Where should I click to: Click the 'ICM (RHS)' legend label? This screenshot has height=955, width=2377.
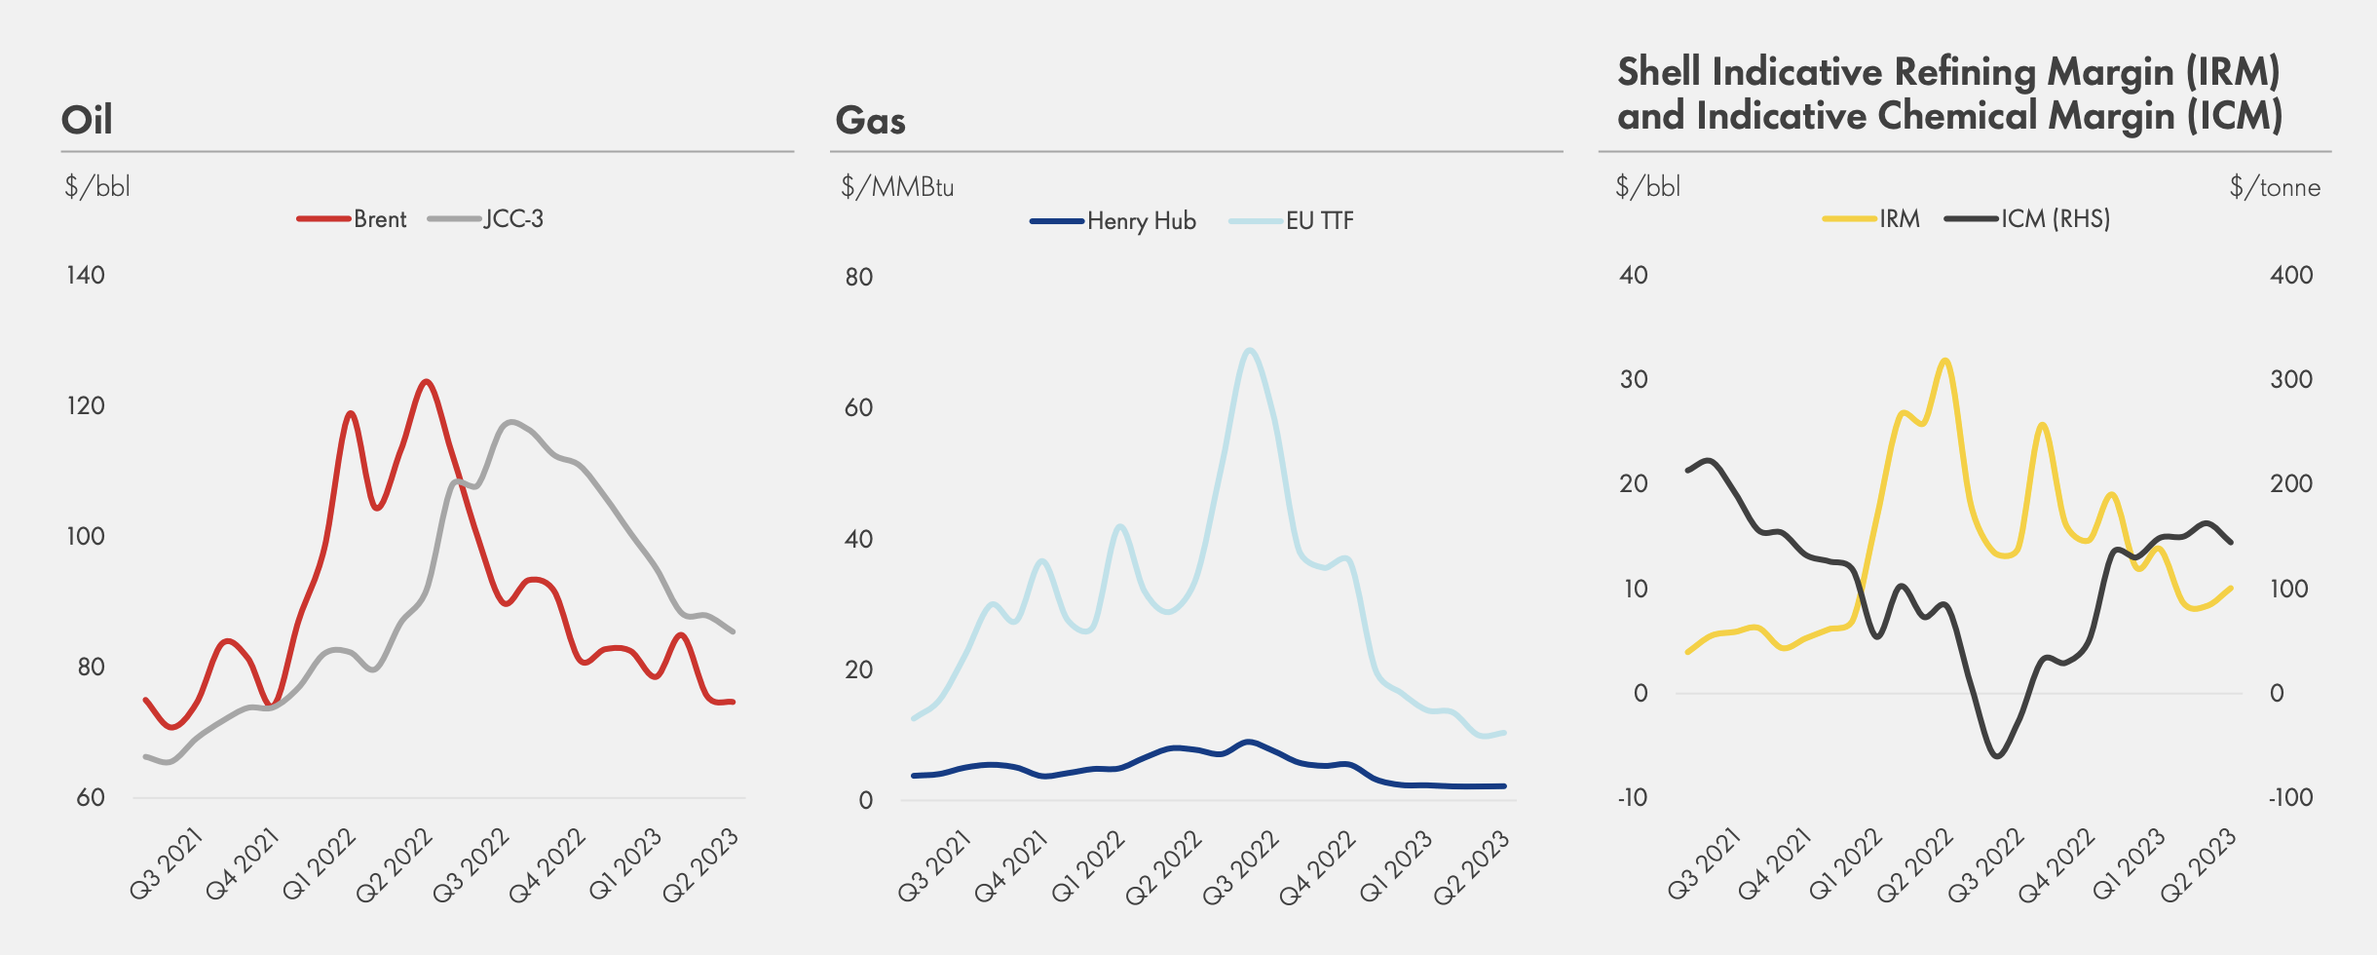(2056, 219)
